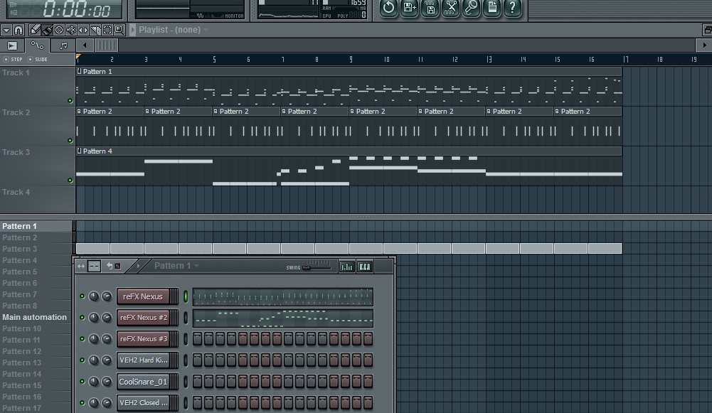Open the Pattern 1 clip menu on Track 1
Image resolution: width=712 pixels, height=413 pixels.
click(x=80, y=71)
